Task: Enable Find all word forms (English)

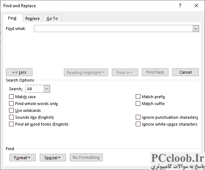Action: click(x=11, y=124)
